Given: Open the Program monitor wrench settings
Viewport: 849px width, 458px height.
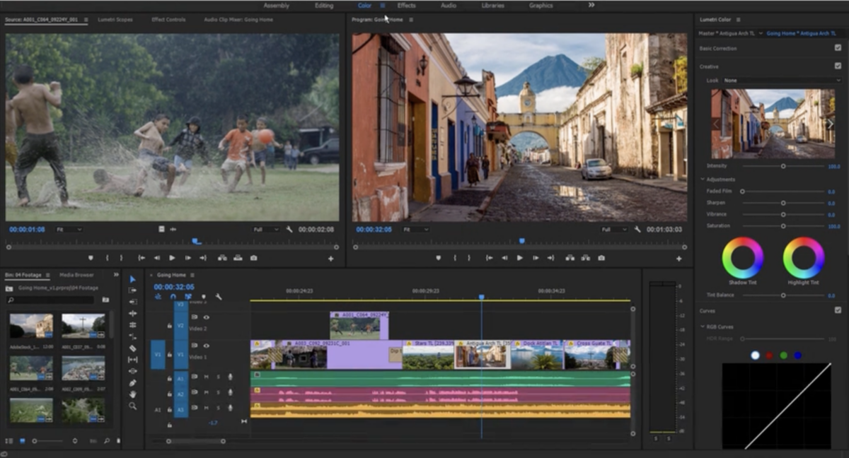Looking at the screenshot, I should point(637,230).
